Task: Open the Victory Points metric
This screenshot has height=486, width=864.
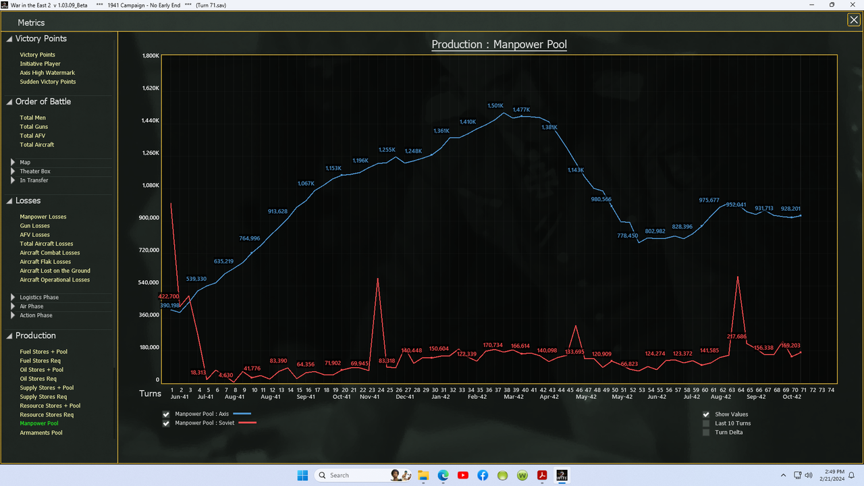Action: [38, 55]
